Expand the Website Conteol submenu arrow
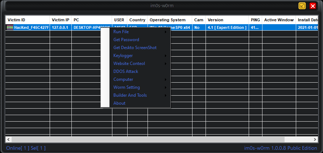Image resolution: width=323 pixels, height=153 pixels. (x=166, y=64)
